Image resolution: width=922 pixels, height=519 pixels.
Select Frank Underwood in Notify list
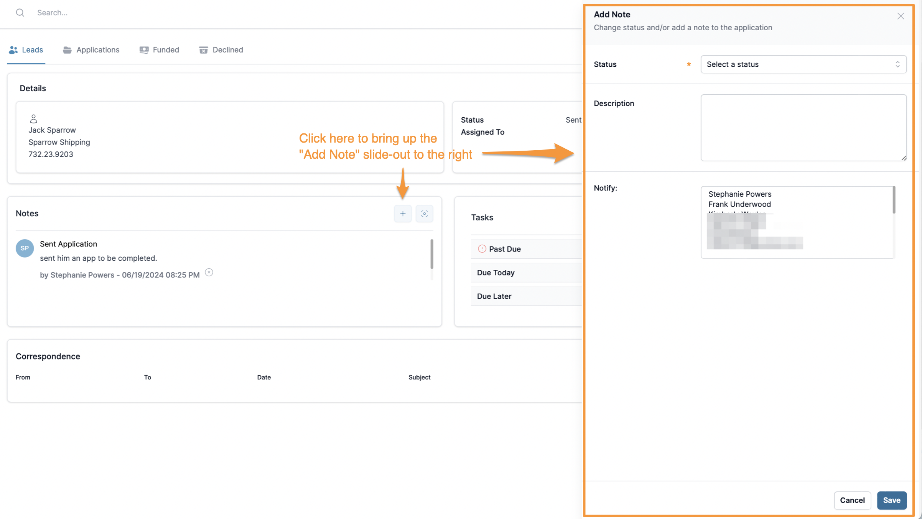pyautogui.click(x=739, y=204)
